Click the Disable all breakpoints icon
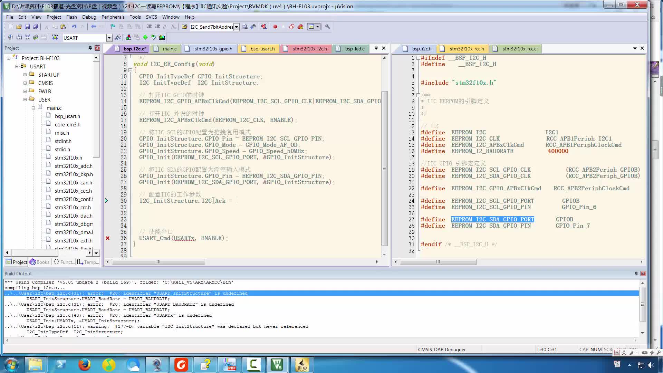The height and width of the screenshot is (373, 663). coord(292,27)
